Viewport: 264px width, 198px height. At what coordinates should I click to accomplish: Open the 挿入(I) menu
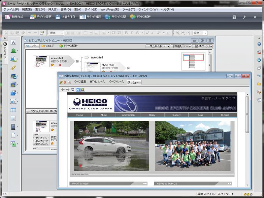(53, 10)
